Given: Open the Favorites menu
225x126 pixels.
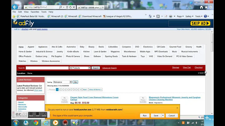Looking at the screenshot, I should click(x=35, y=12).
